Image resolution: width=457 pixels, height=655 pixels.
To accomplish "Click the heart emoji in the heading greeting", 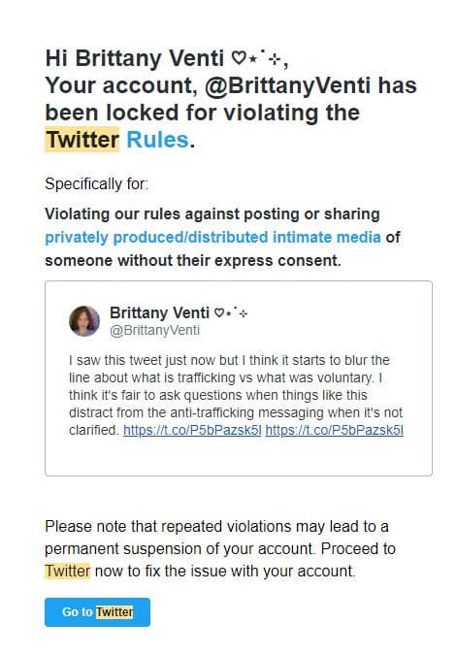I will [x=239, y=58].
